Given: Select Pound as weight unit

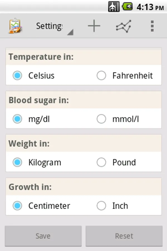Looking at the screenshot, I should point(101,163).
